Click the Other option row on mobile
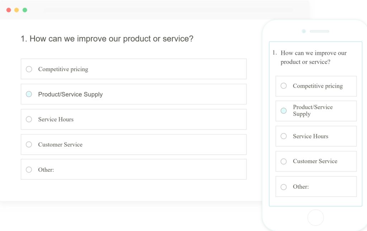 (x=316, y=186)
